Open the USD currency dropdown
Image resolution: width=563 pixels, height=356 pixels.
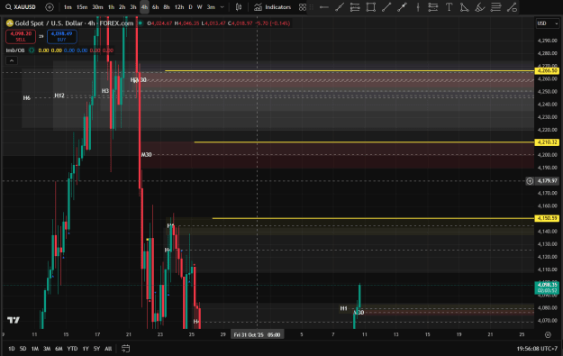(547, 23)
